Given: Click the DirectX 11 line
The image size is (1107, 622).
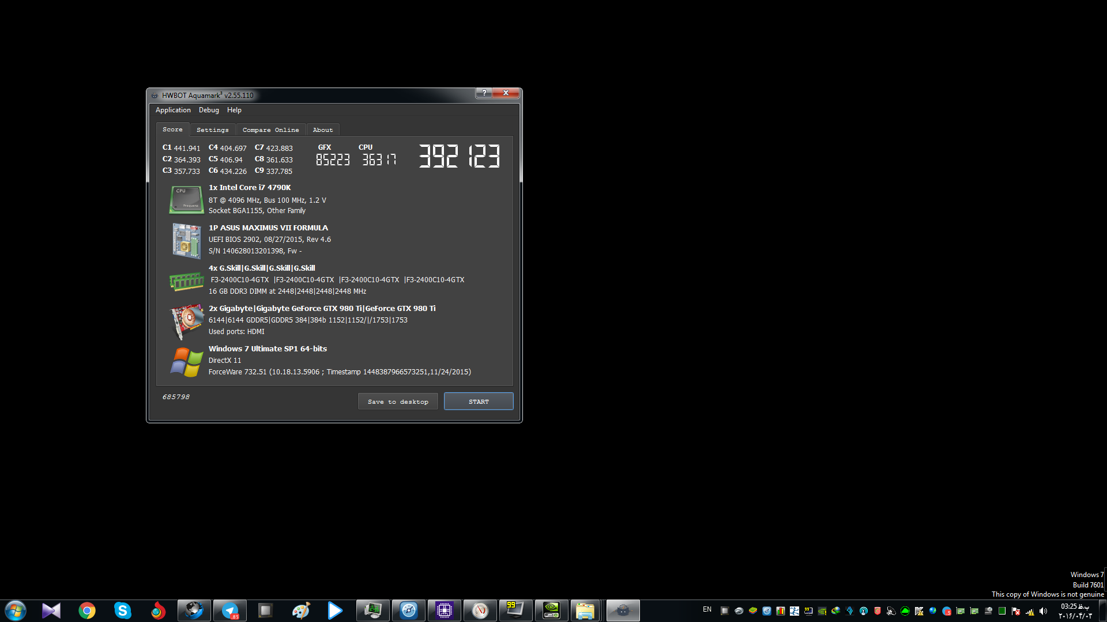Looking at the screenshot, I should click(225, 360).
